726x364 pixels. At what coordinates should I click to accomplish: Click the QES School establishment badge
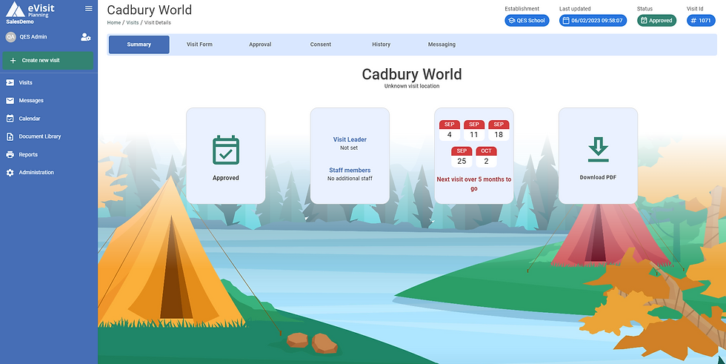527,20
